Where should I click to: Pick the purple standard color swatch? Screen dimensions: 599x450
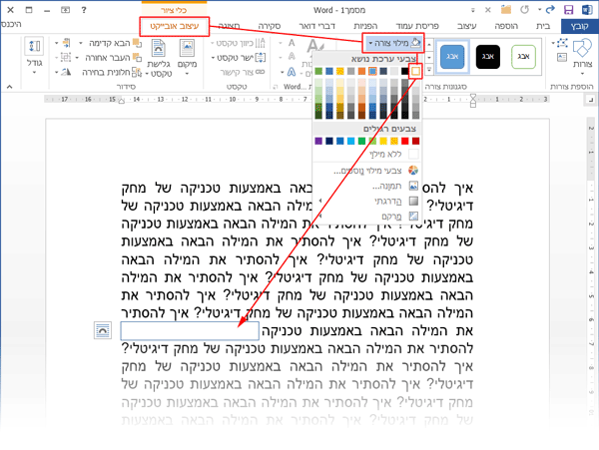click(x=318, y=141)
